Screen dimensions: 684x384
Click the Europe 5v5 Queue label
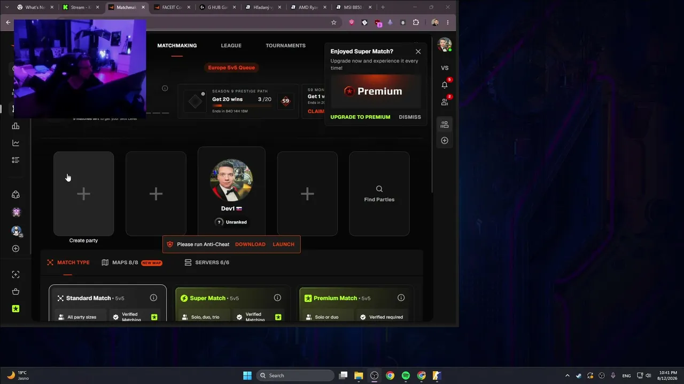(231, 68)
